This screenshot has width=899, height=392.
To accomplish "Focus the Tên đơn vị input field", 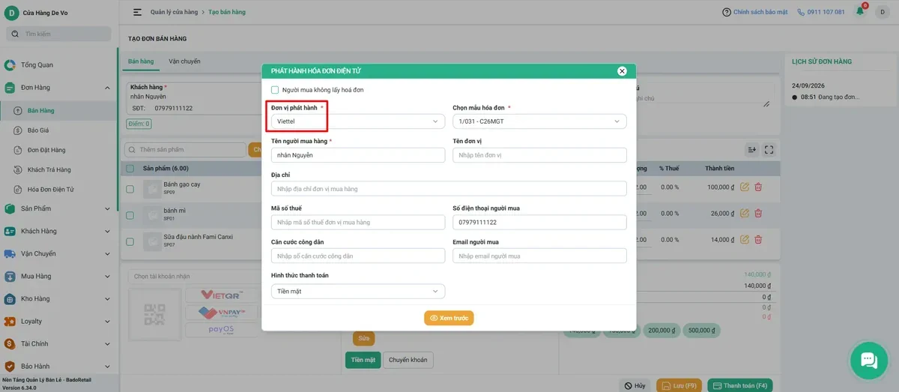I will click(x=539, y=155).
